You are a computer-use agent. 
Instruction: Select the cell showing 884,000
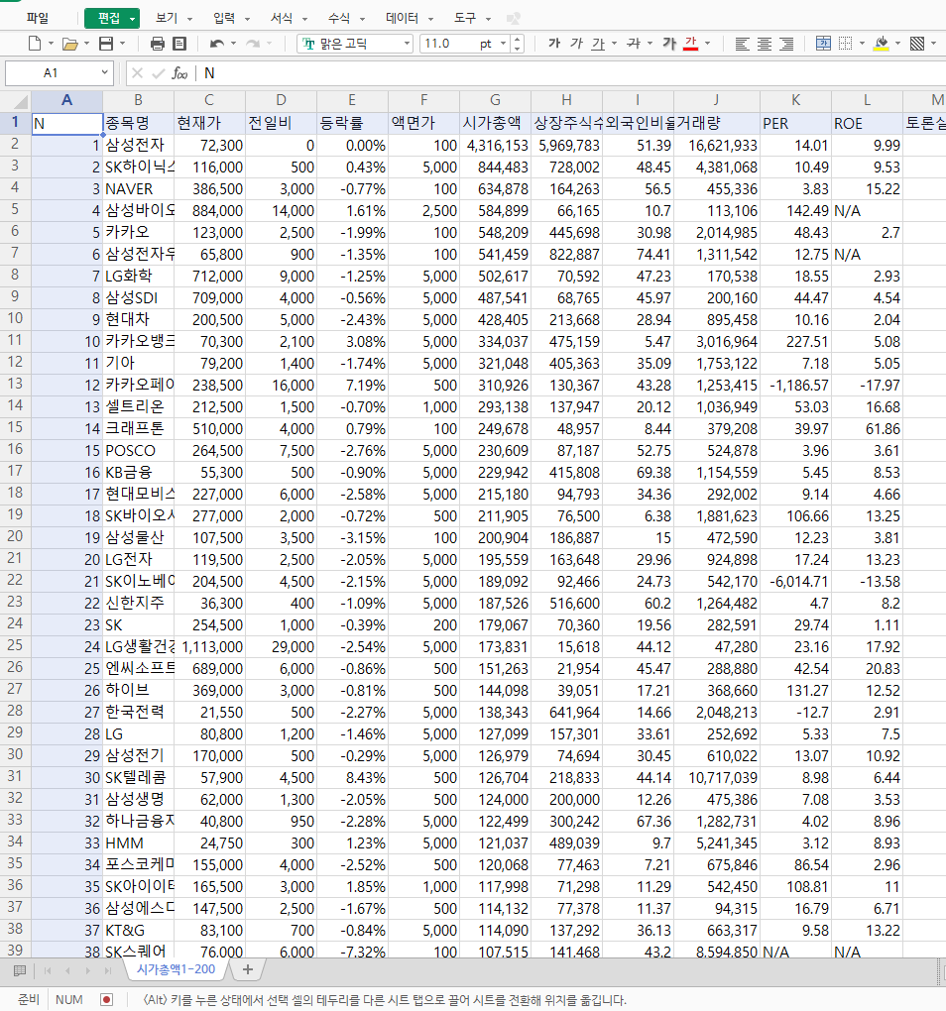pyautogui.click(x=209, y=211)
